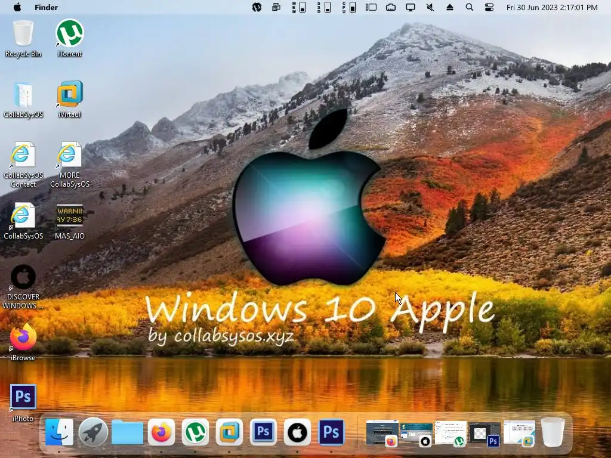The height and width of the screenshot is (458, 611).
Task: Launch the iBrowse Firefox desktop shortcut
Action: pyautogui.click(x=23, y=342)
